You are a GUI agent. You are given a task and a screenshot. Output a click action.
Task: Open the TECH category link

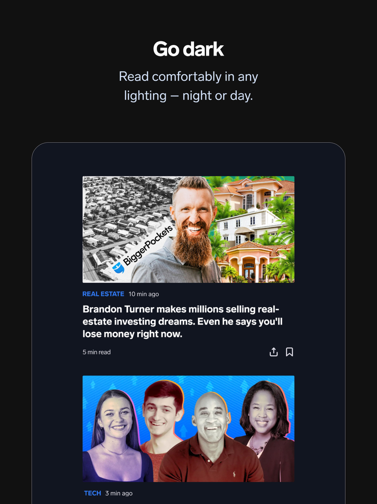click(x=92, y=493)
